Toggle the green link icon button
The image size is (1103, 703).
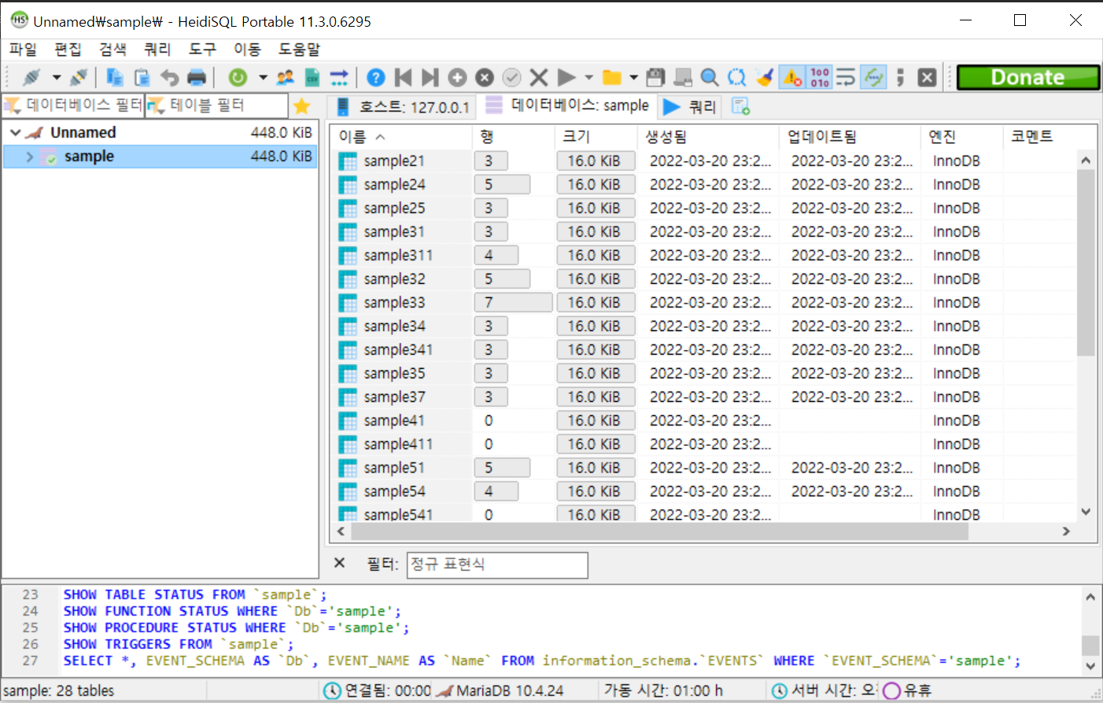(873, 77)
